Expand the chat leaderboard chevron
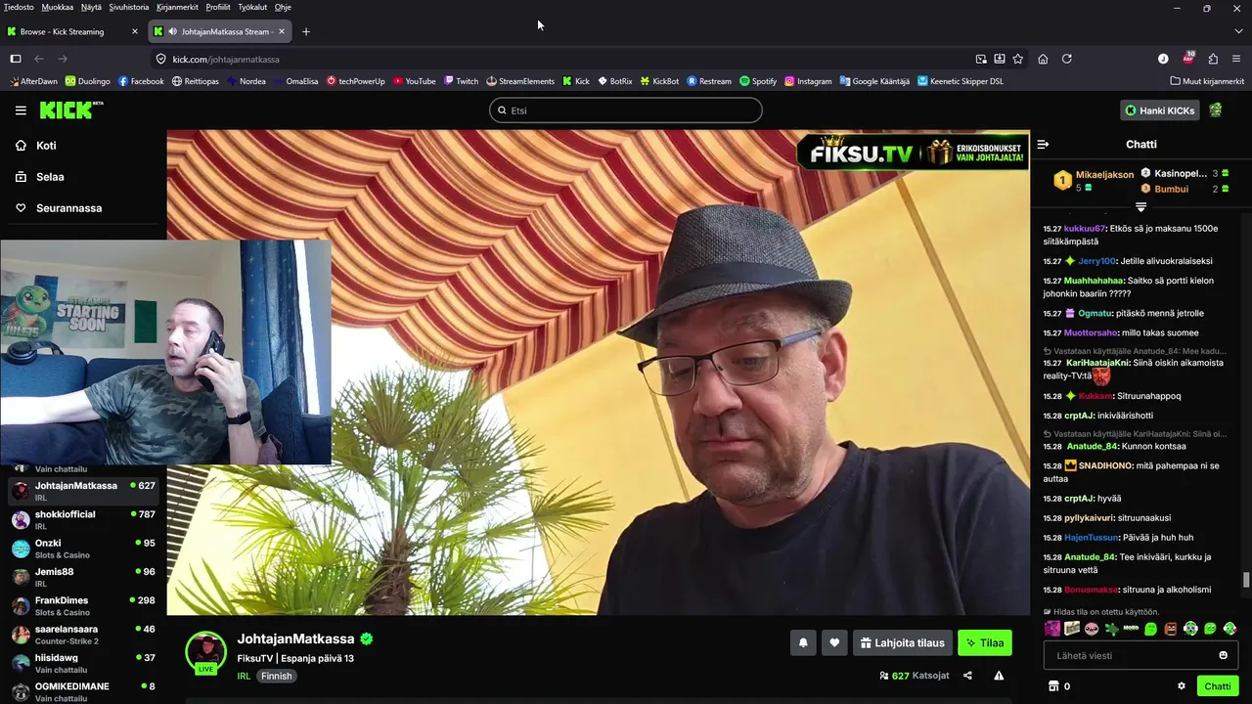 [1140, 207]
